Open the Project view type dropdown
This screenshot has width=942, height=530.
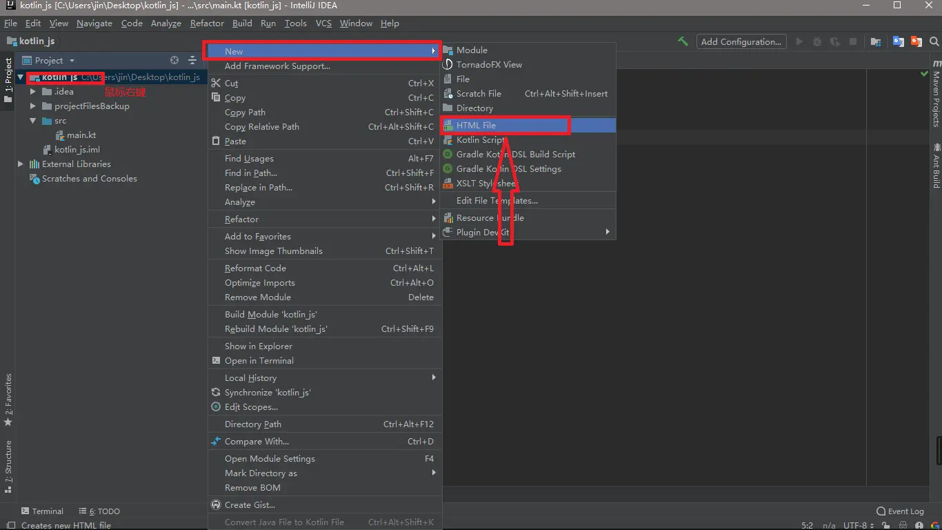click(x=72, y=61)
